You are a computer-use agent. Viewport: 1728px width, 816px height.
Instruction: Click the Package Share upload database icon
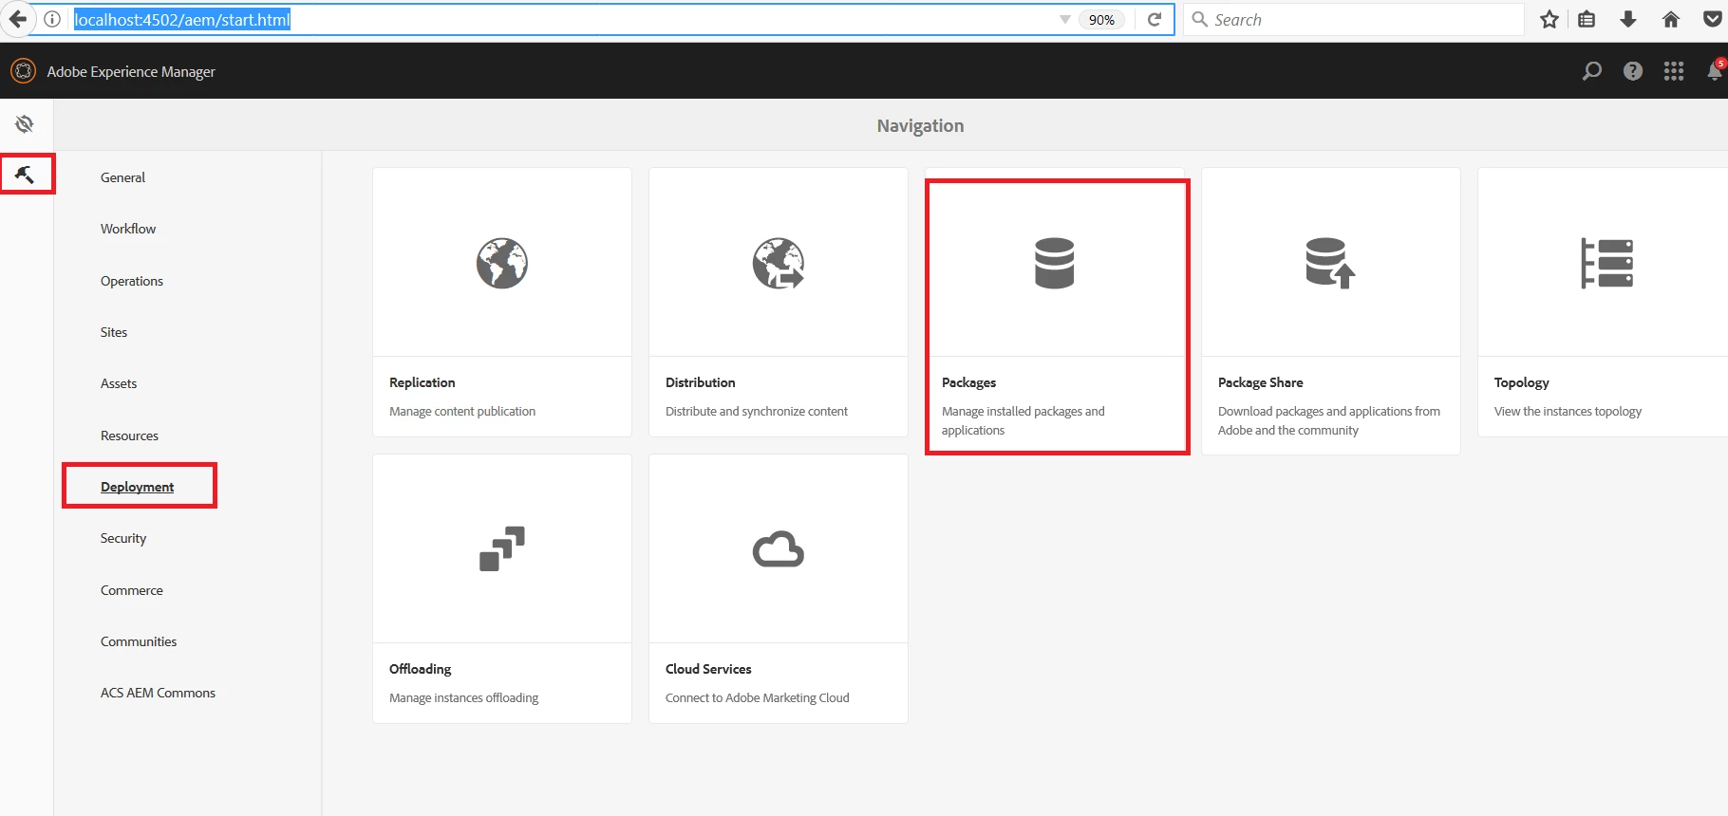click(1330, 263)
